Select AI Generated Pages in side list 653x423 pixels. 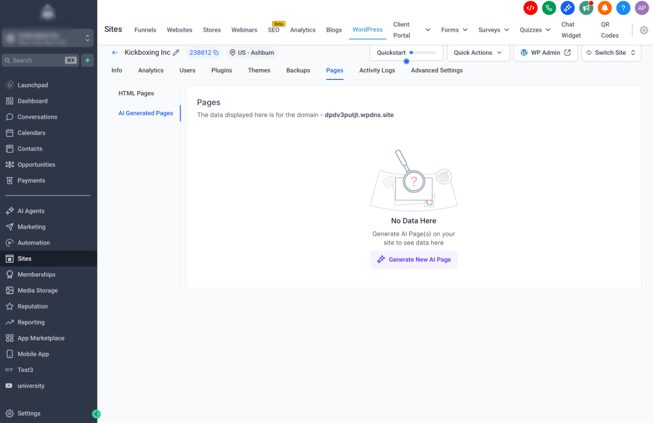tap(146, 113)
